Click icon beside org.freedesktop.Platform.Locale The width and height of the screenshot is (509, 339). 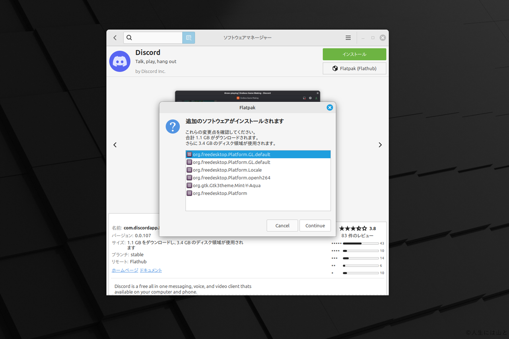click(189, 170)
